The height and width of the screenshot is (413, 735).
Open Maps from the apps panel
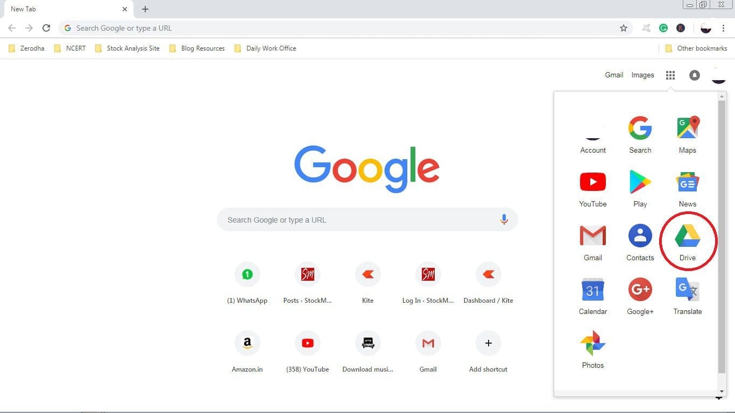688,135
